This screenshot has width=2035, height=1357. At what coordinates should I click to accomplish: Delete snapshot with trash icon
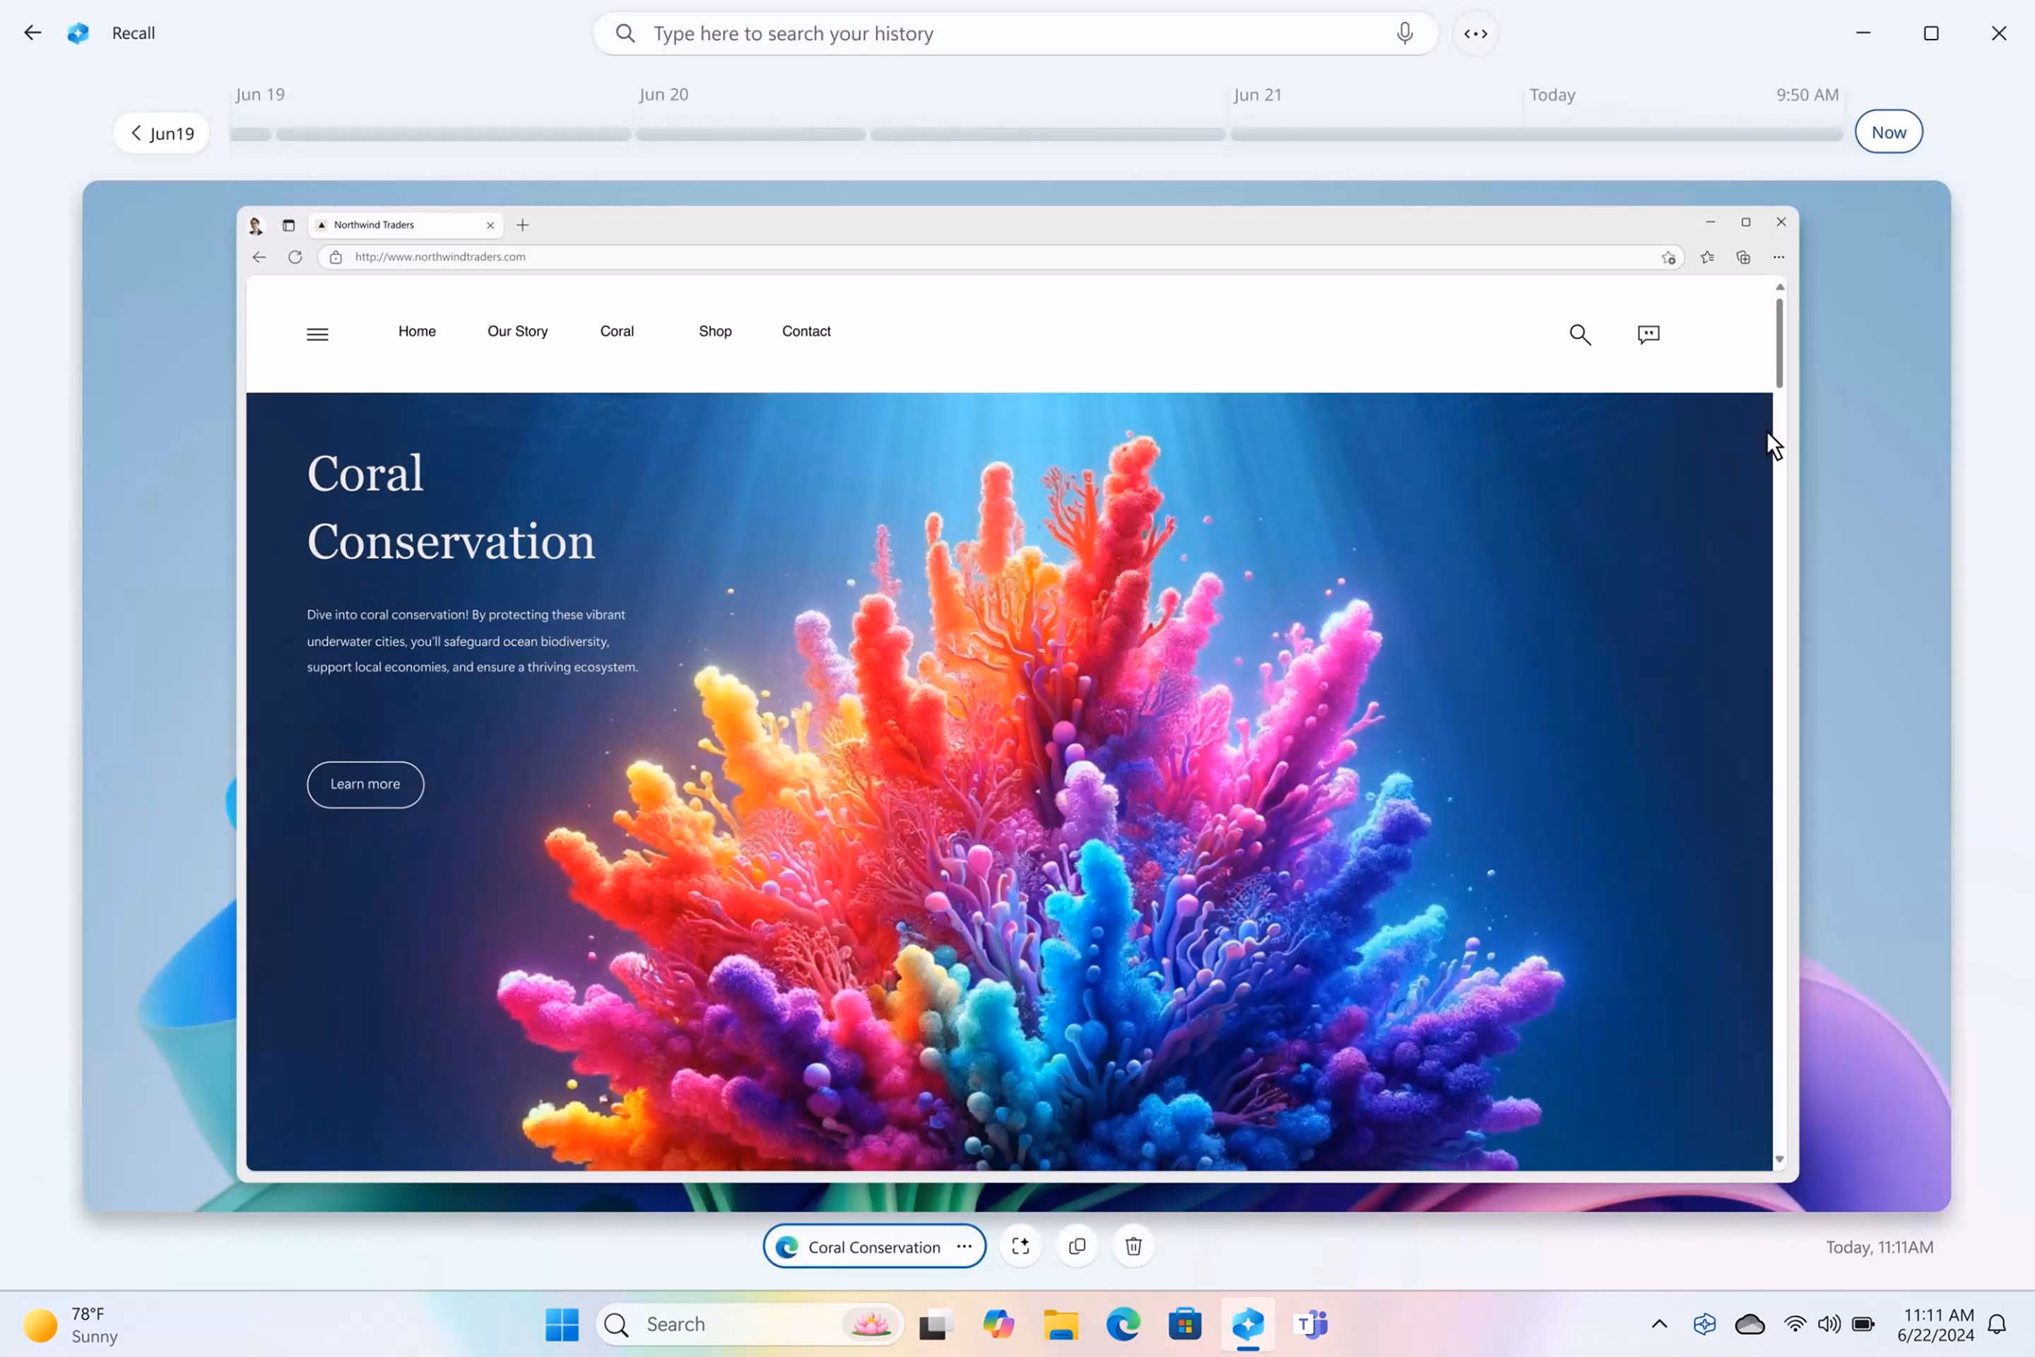(1133, 1246)
